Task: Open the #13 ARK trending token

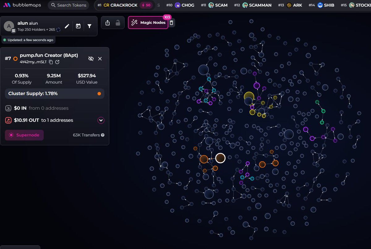Action: 290,5
